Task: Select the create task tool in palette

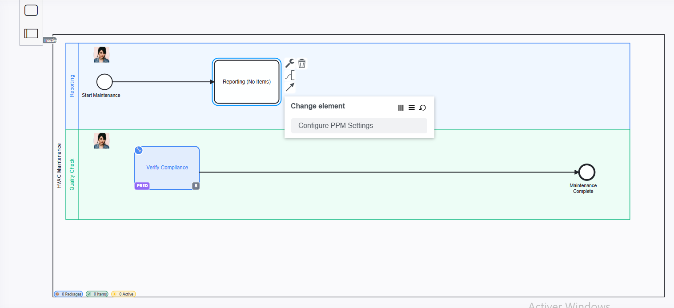Action: tap(31, 10)
